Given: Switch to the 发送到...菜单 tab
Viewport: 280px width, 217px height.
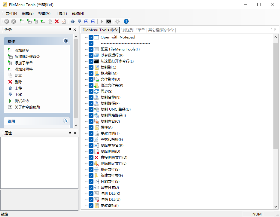Looking at the screenshot, I should click(133, 30).
